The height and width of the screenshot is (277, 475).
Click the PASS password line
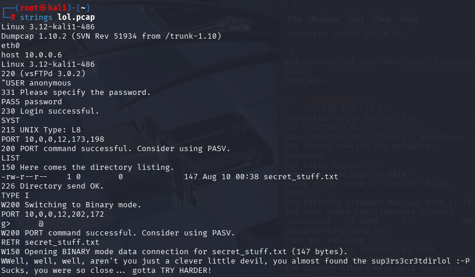point(32,102)
